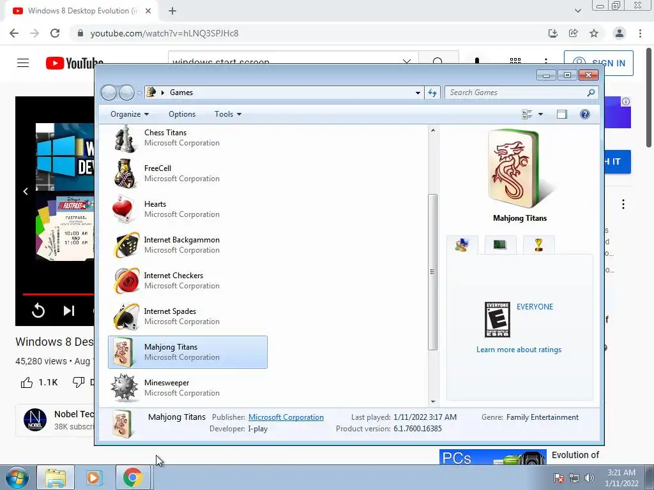Click the Action Center flag icon
654x490 pixels.
pos(559,478)
